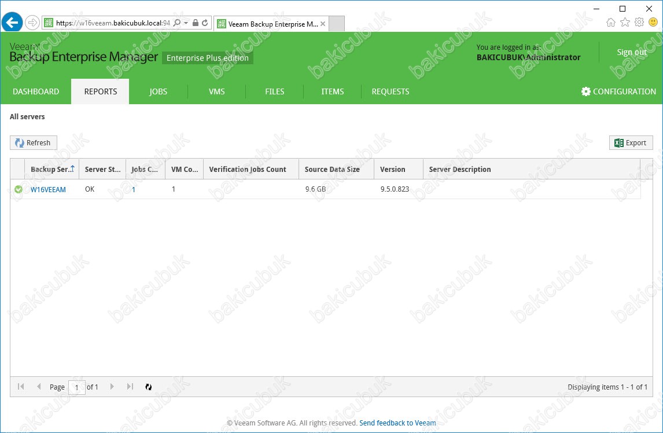Sign out of Enterprise Manager

632,52
